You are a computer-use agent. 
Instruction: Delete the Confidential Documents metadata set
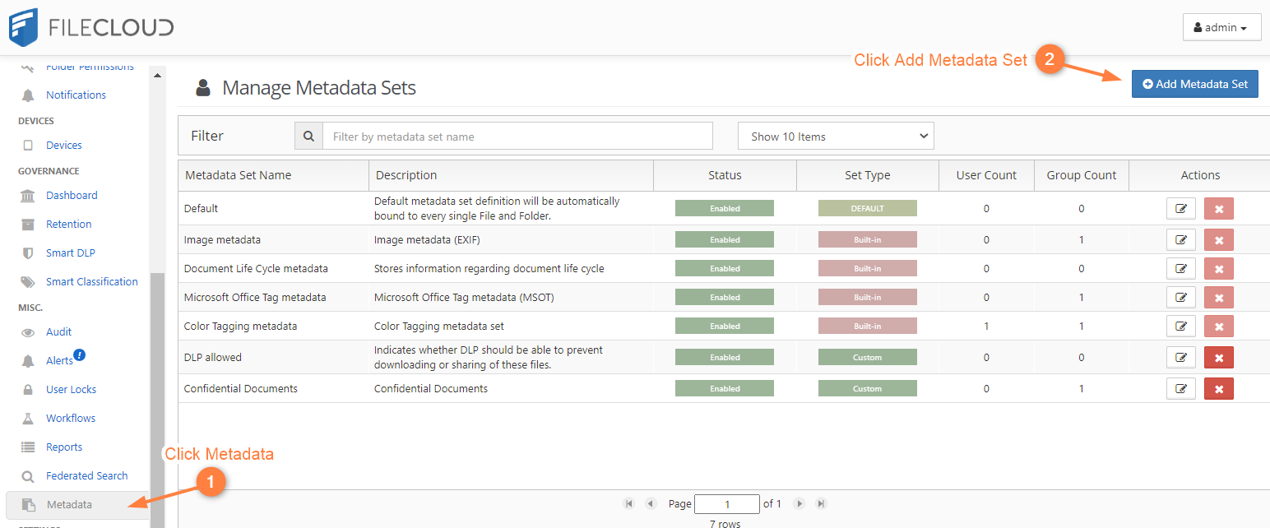point(1218,389)
